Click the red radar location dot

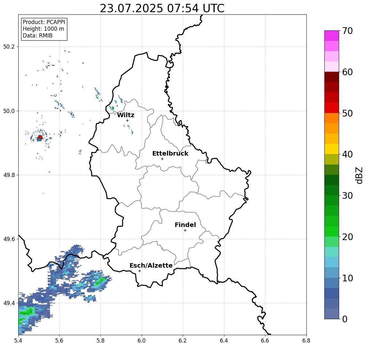[x=40, y=137]
